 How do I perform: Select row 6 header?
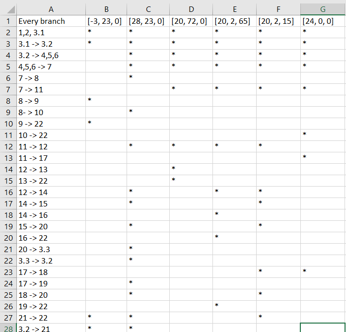tap(8, 78)
